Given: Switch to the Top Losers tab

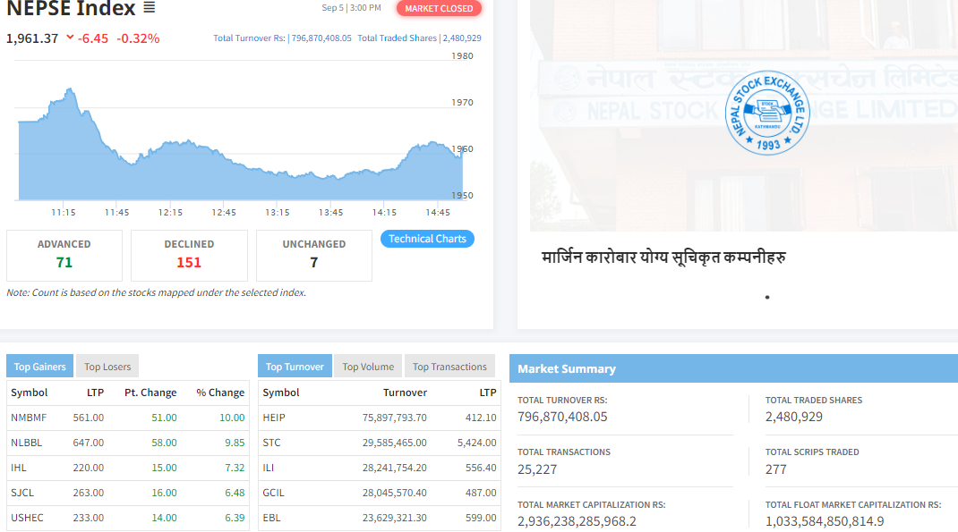Looking at the screenshot, I should (x=107, y=366).
